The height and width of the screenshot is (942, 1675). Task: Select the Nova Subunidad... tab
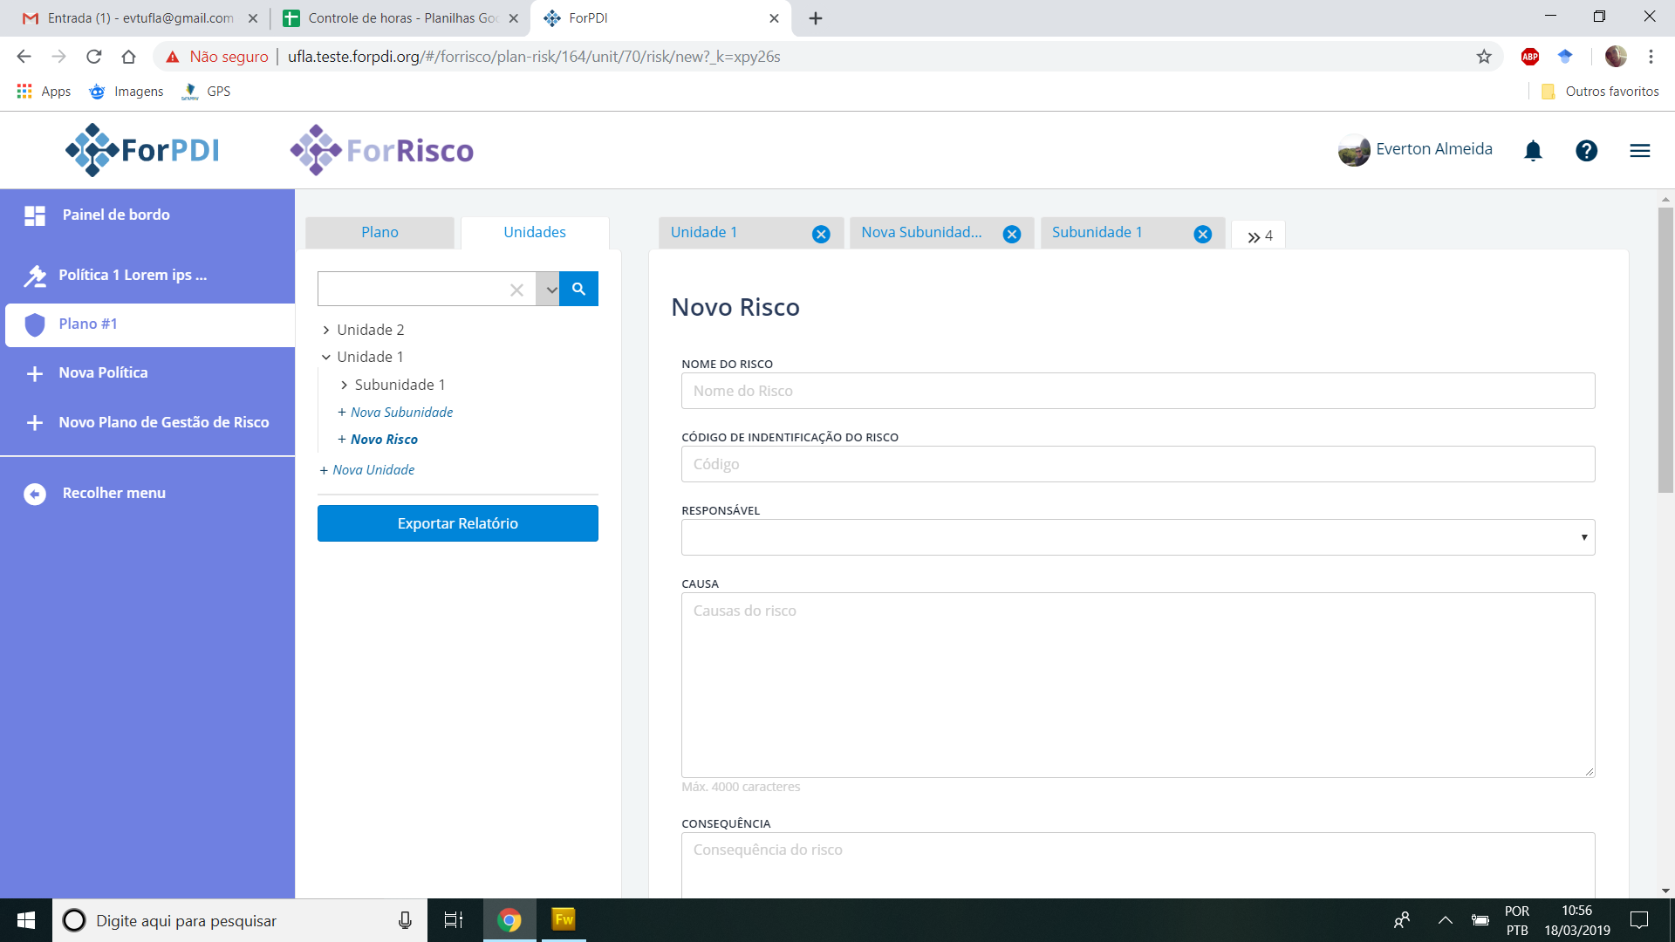click(x=921, y=232)
